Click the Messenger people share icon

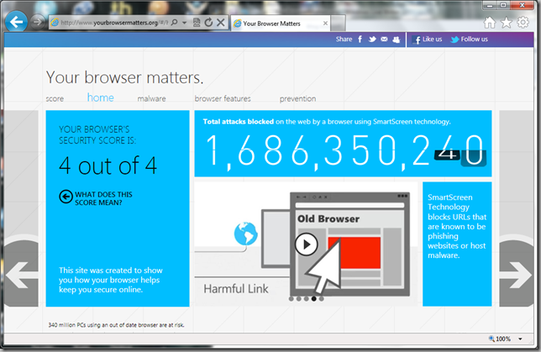[397, 39]
